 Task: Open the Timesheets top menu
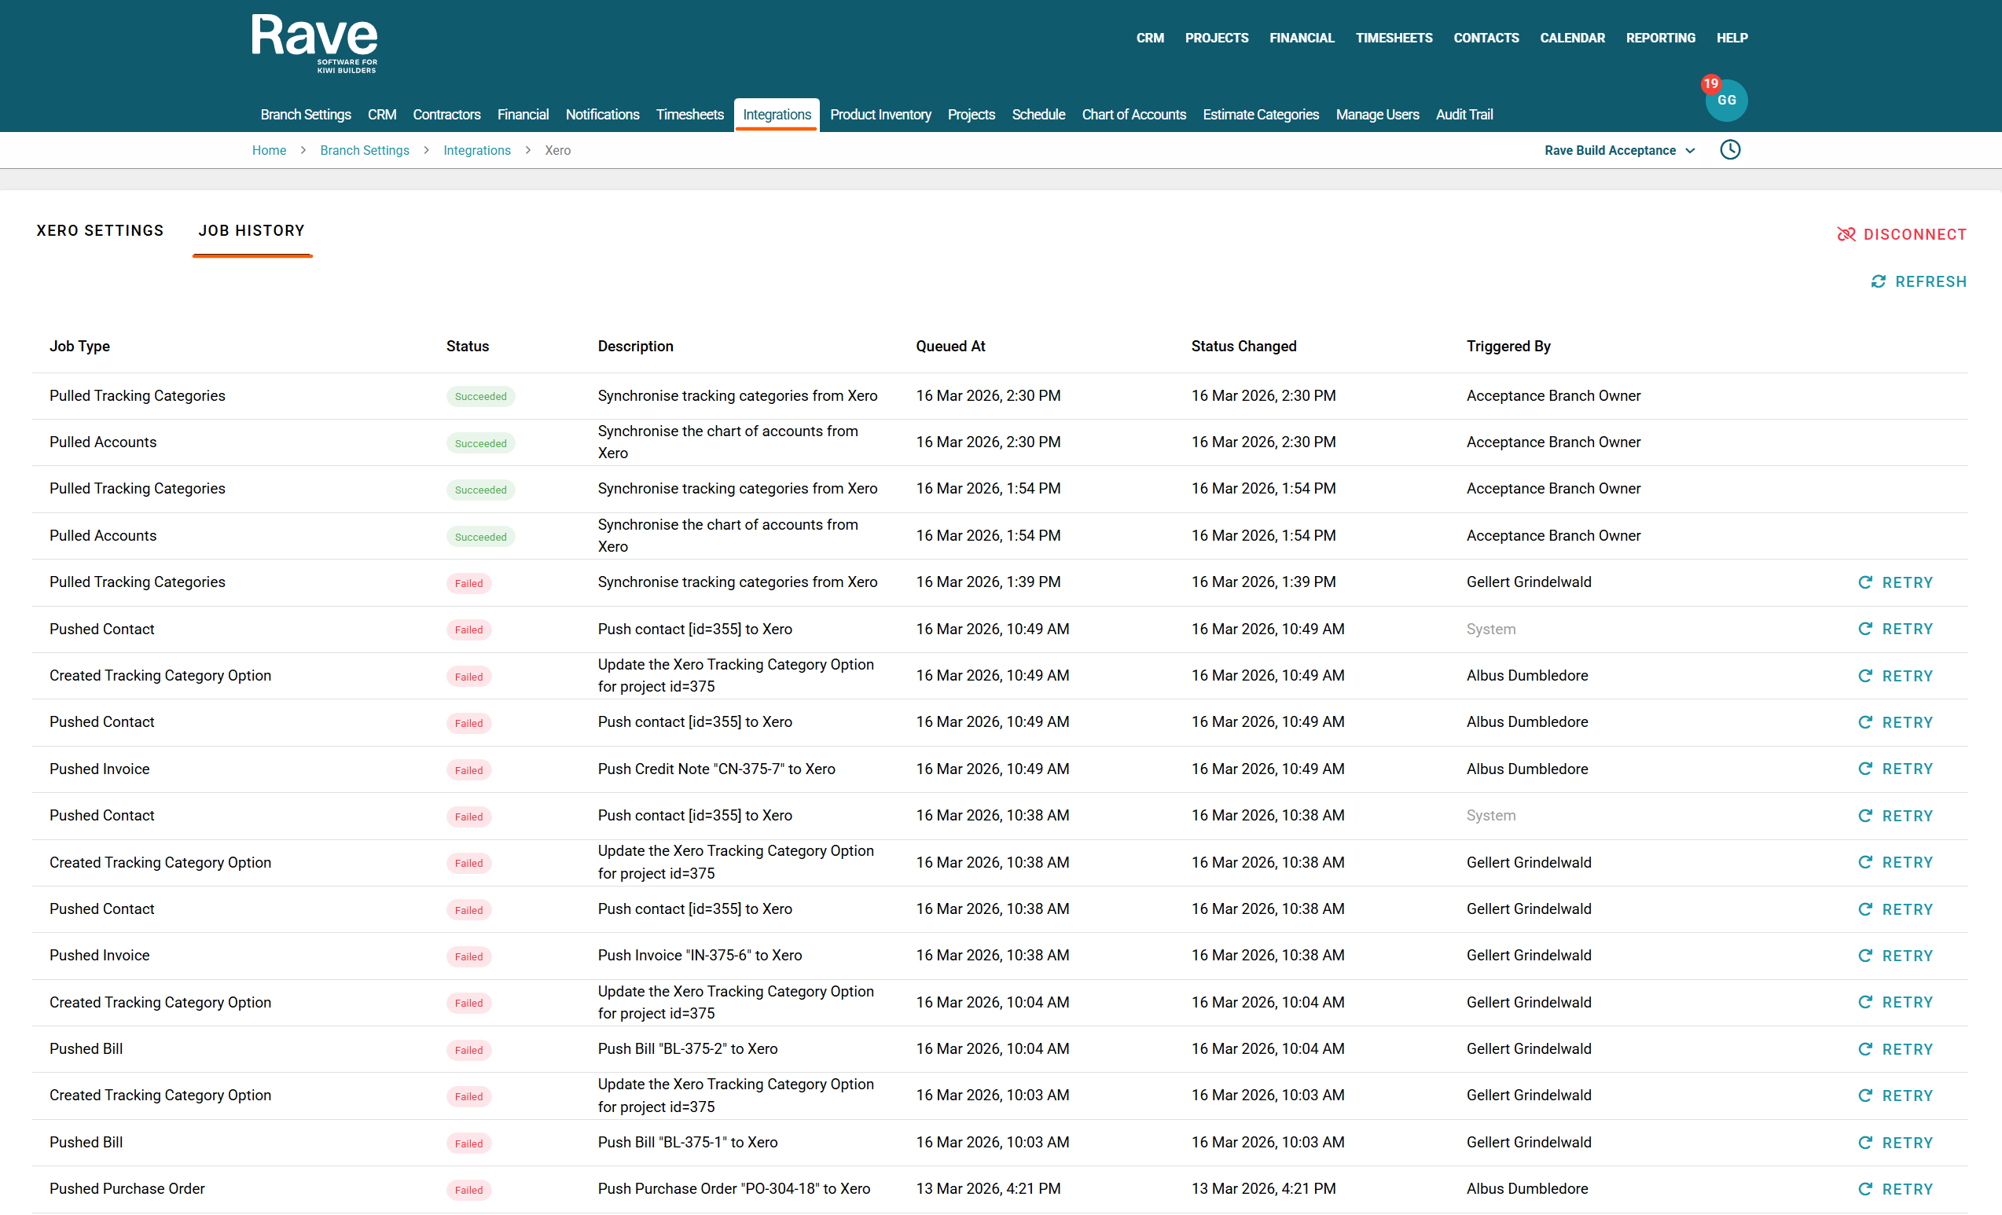(1394, 39)
